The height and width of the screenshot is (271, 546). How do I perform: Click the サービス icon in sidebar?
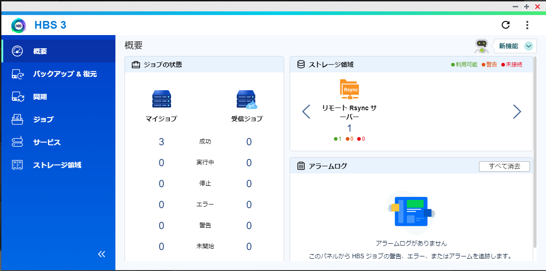17,142
